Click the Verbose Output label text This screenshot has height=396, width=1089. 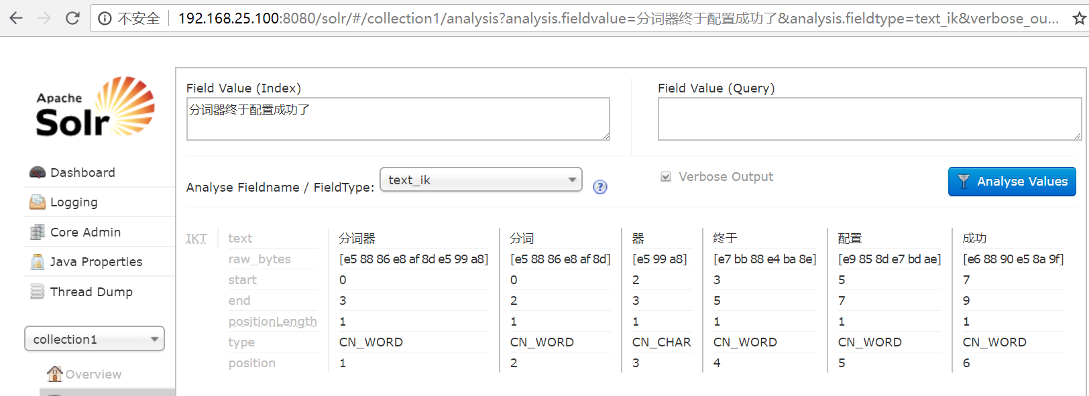pyautogui.click(x=726, y=177)
